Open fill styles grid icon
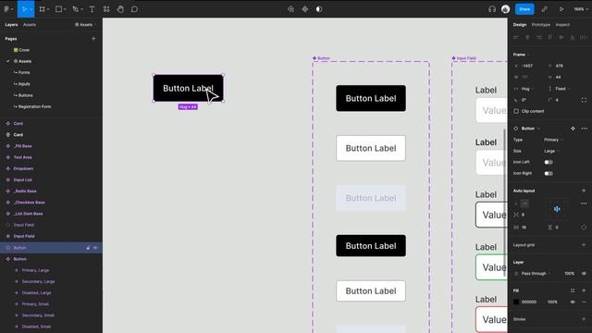Image resolution: width=592 pixels, height=333 pixels. point(573,290)
